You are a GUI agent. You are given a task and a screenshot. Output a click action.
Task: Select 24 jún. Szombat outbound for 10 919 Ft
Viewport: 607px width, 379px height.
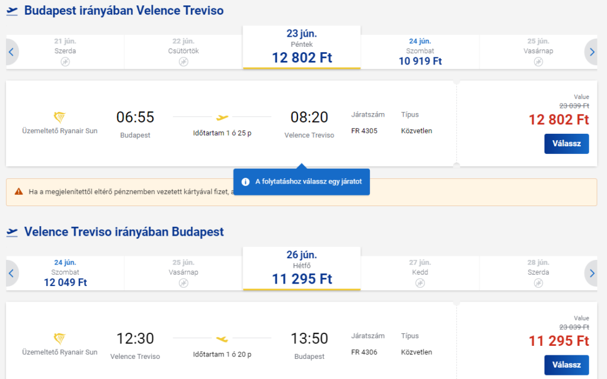click(420, 52)
